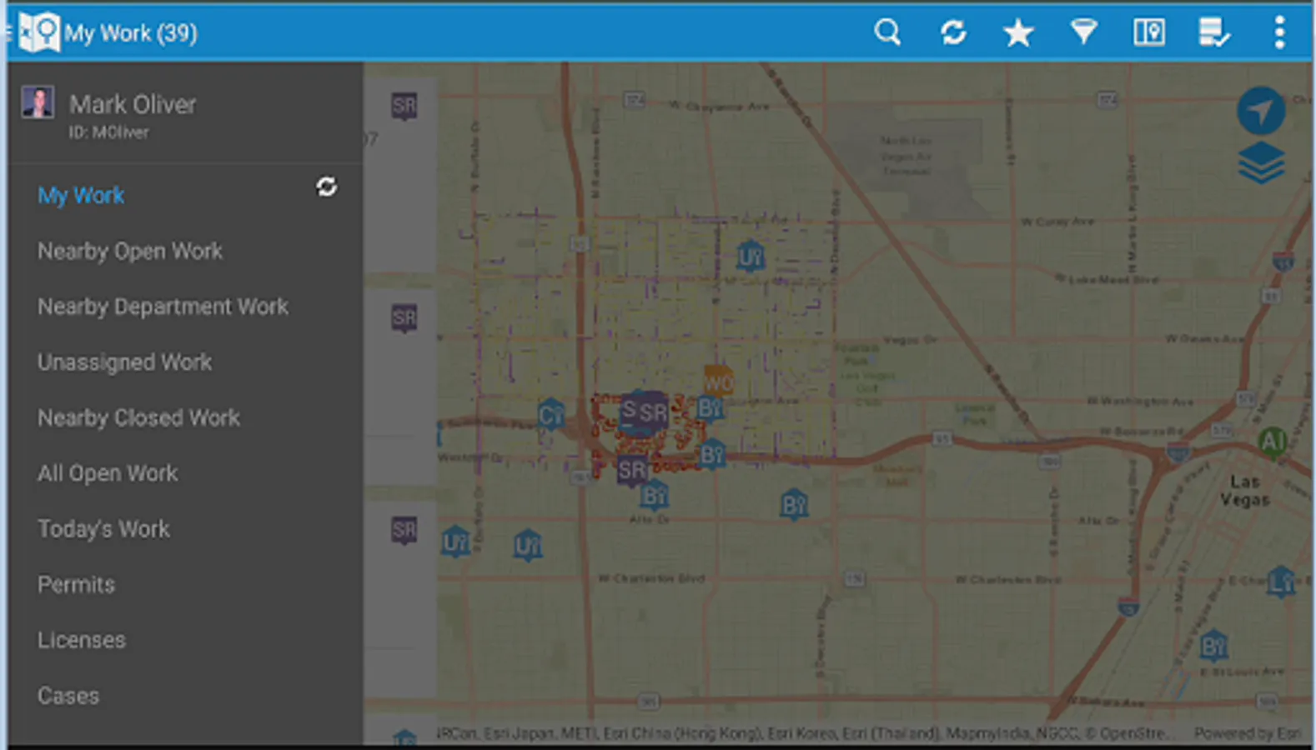1316x750 pixels.
Task: Click the Powered by Esri attribution
Action: click(1247, 733)
